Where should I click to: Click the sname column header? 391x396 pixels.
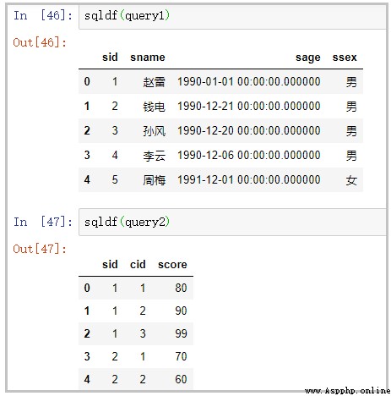(148, 58)
